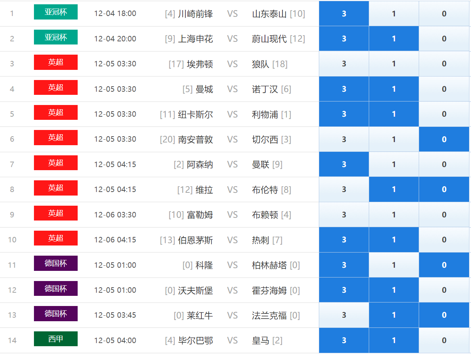This screenshot has width=471, height=354.
Task: Select result 1 for 埃弗顿 vs 狼队
Action: pos(394,64)
